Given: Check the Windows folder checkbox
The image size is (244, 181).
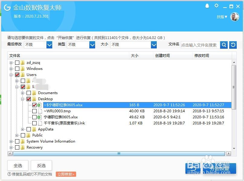Looking at the screenshot, I should [17, 69].
